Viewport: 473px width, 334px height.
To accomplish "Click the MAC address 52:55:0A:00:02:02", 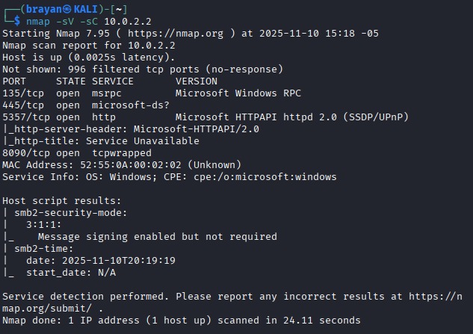I will coord(125,165).
